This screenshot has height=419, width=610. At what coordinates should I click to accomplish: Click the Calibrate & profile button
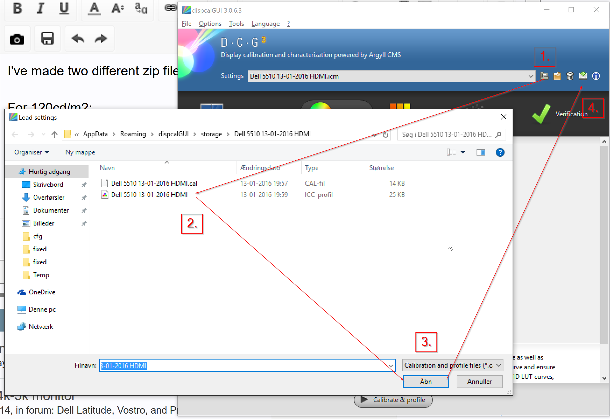[x=393, y=400]
